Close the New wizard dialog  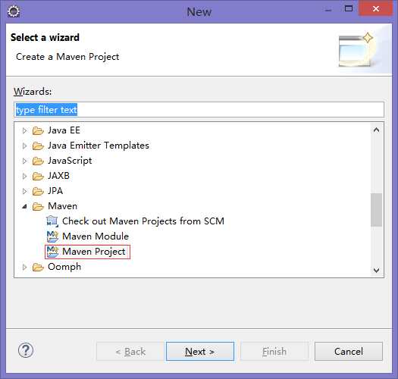point(376,9)
